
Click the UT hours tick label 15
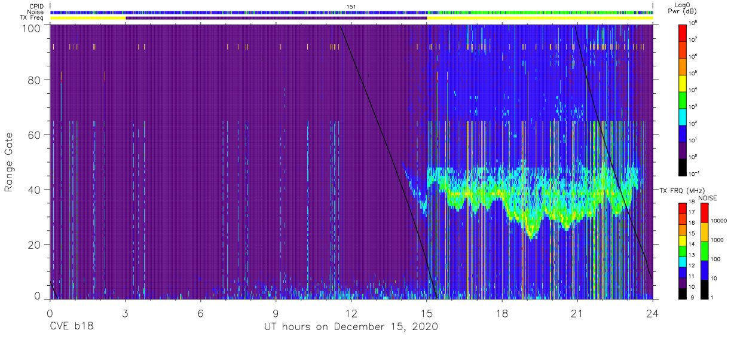[x=427, y=313]
